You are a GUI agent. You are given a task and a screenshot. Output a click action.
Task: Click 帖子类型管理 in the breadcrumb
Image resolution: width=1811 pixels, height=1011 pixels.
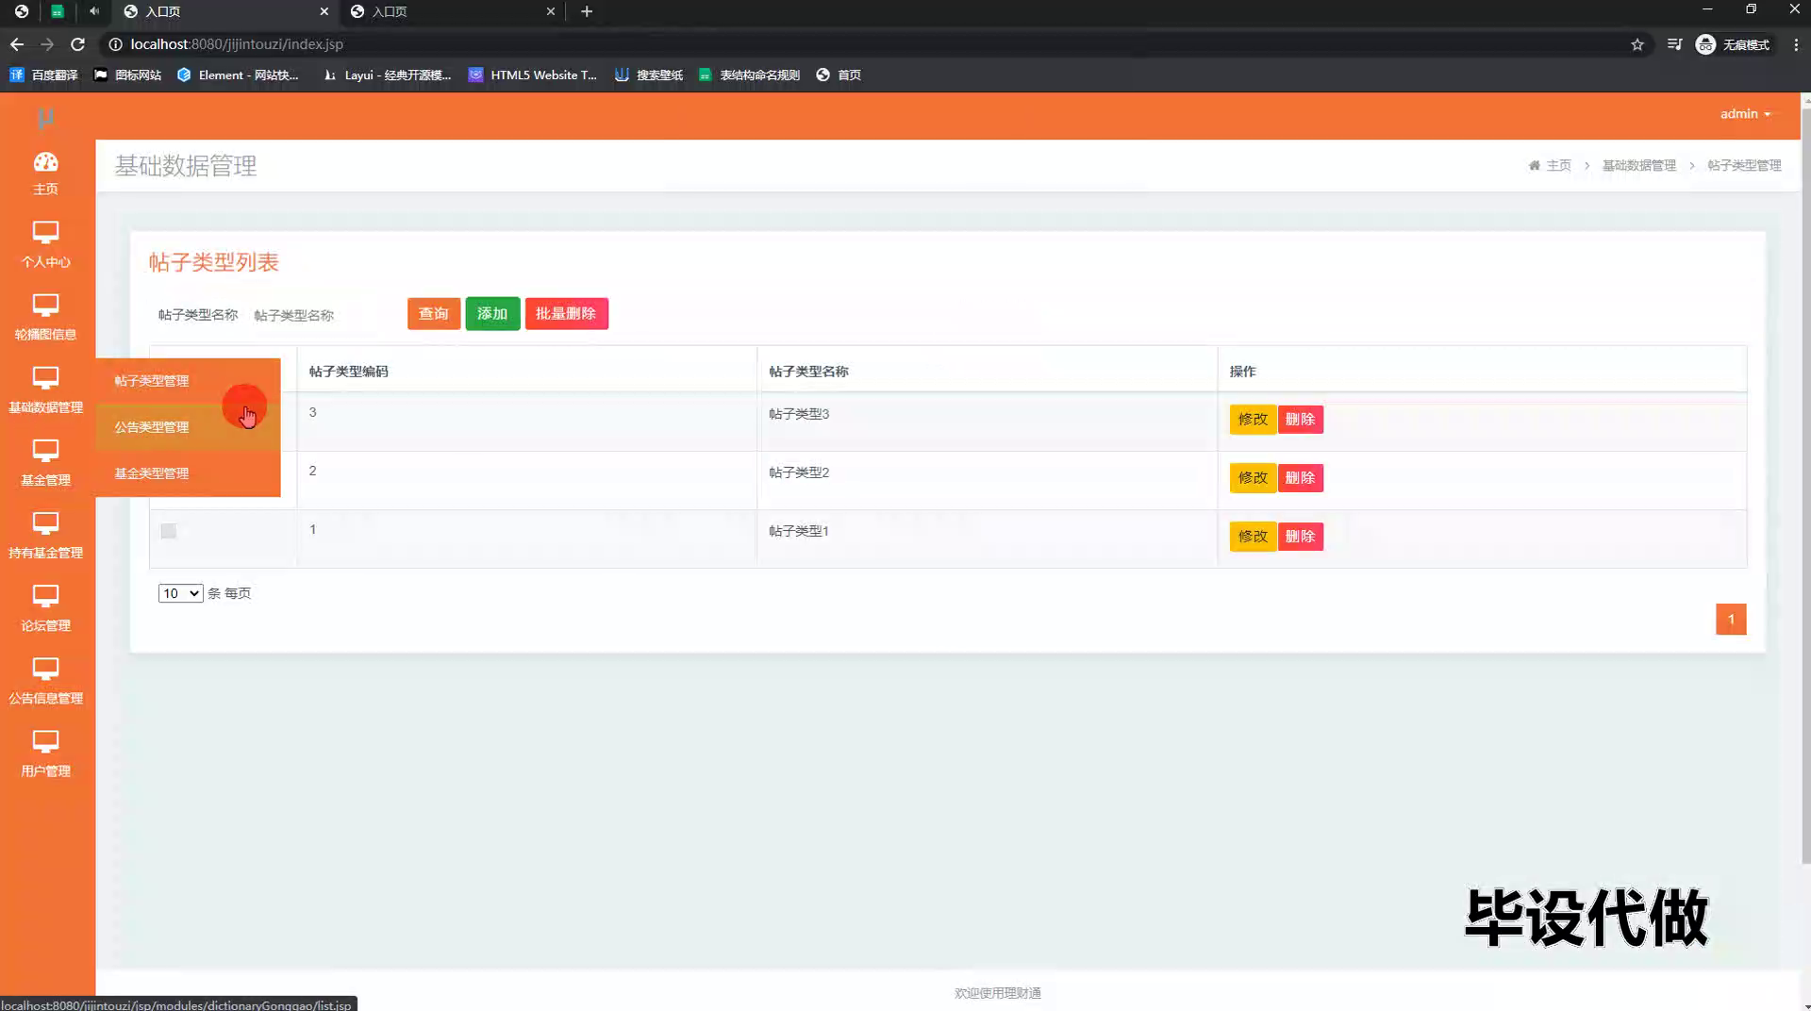click(x=1744, y=165)
